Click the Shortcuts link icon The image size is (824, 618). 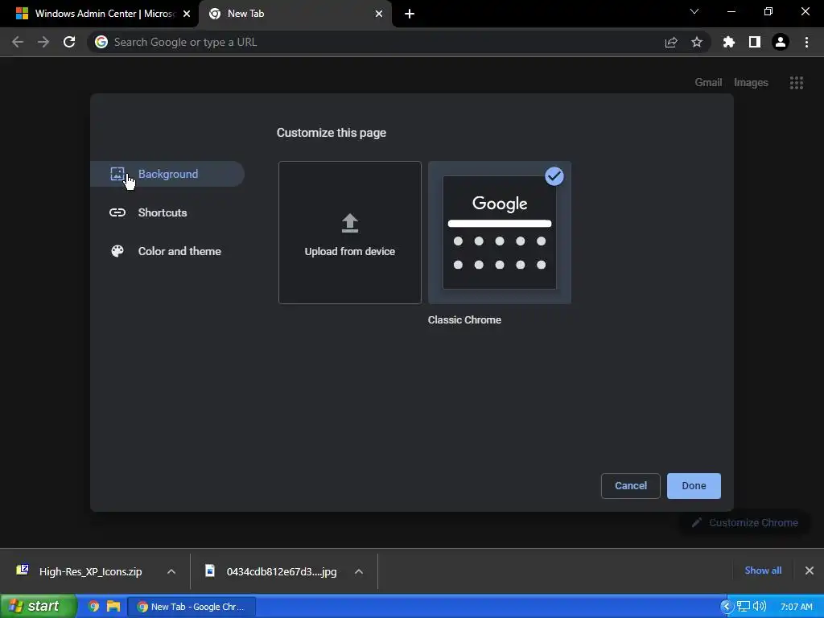(117, 212)
